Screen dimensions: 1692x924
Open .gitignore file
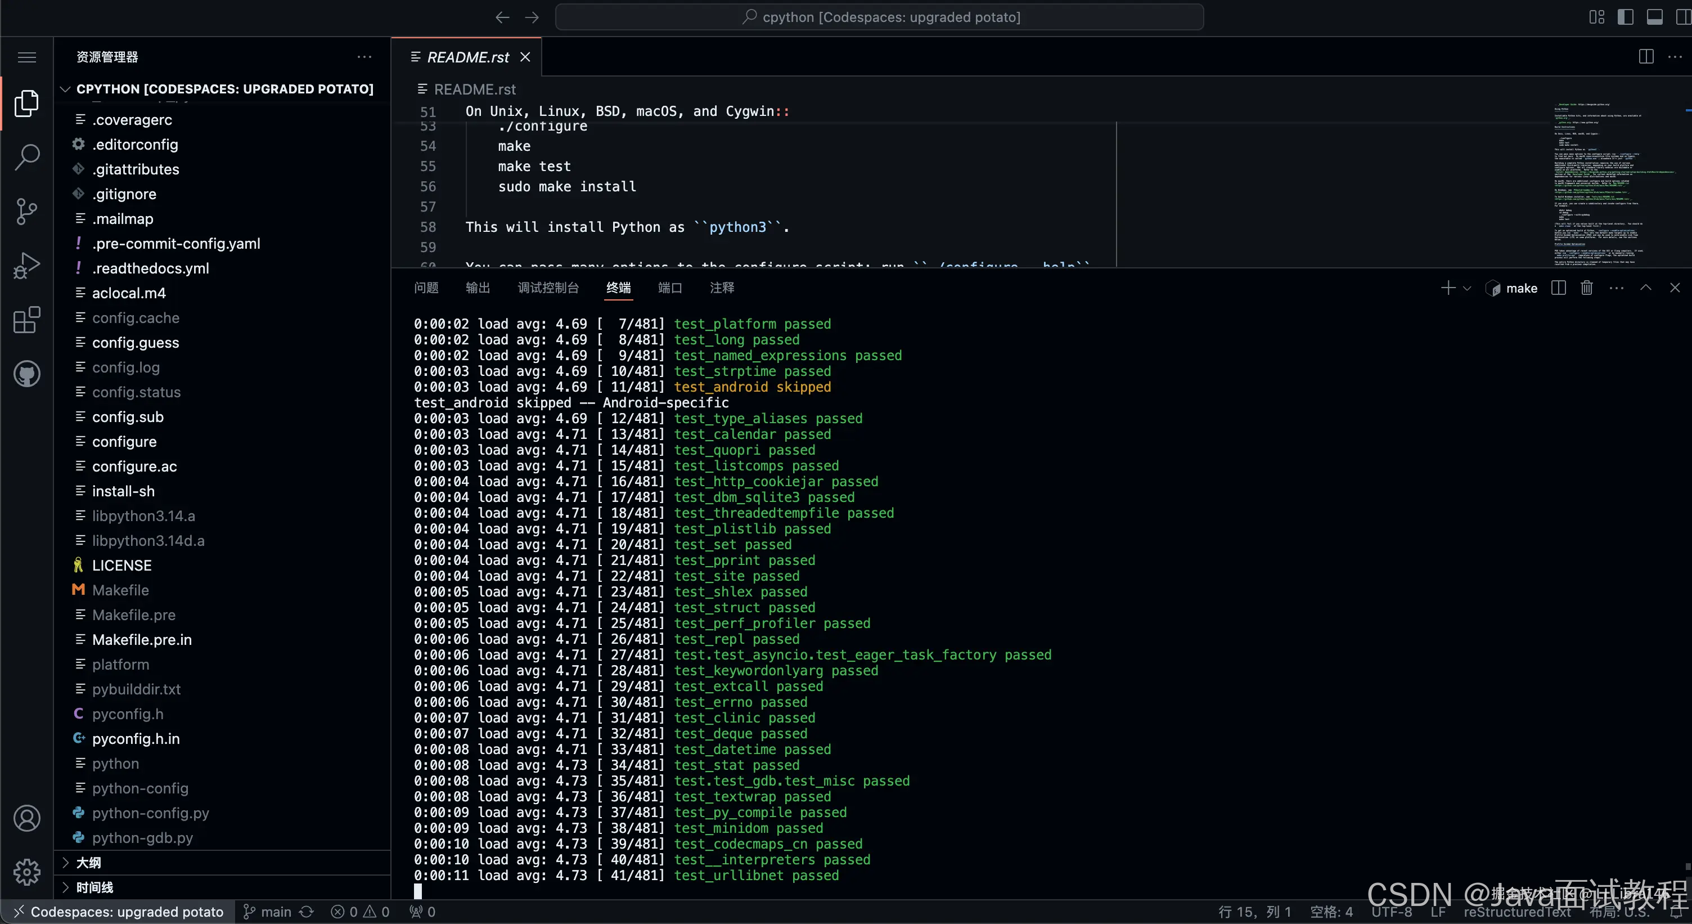pyautogui.click(x=222, y=194)
